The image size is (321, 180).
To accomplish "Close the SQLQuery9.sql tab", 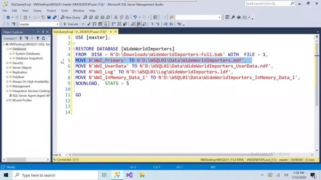I will click(x=116, y=31).
